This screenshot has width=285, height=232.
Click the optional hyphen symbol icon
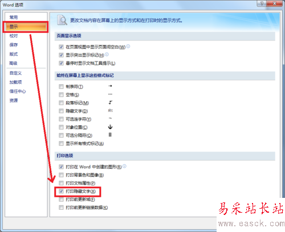(110, 118)
